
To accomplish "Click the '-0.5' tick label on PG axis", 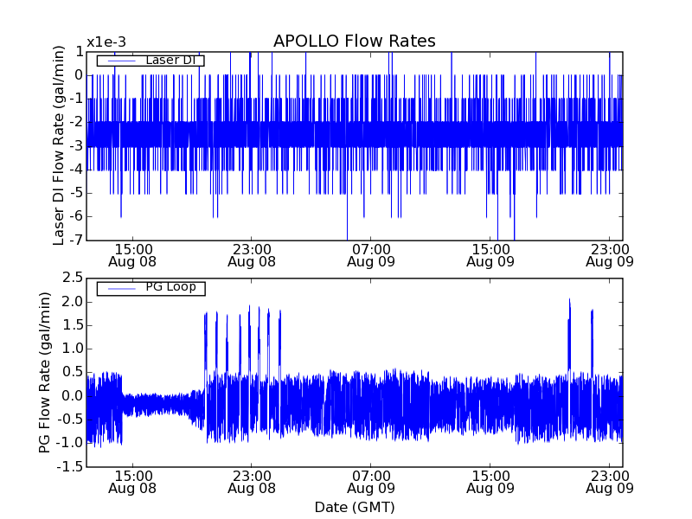I will [x=70, y=420].
